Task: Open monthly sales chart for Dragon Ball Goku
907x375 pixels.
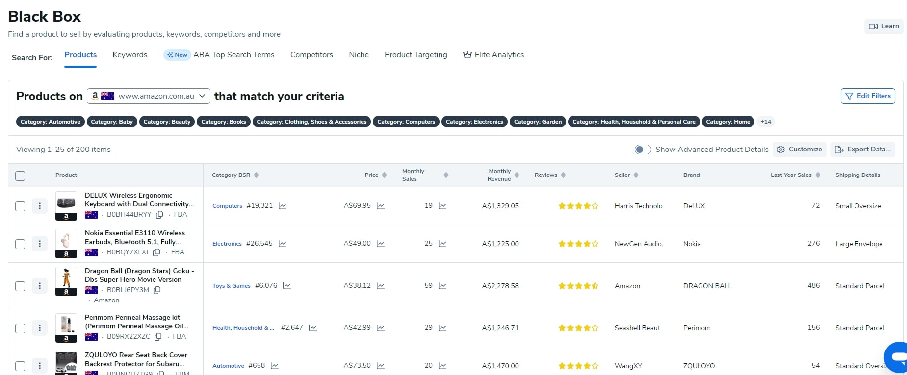Action: pyautogui.click(x=442, y=286)
